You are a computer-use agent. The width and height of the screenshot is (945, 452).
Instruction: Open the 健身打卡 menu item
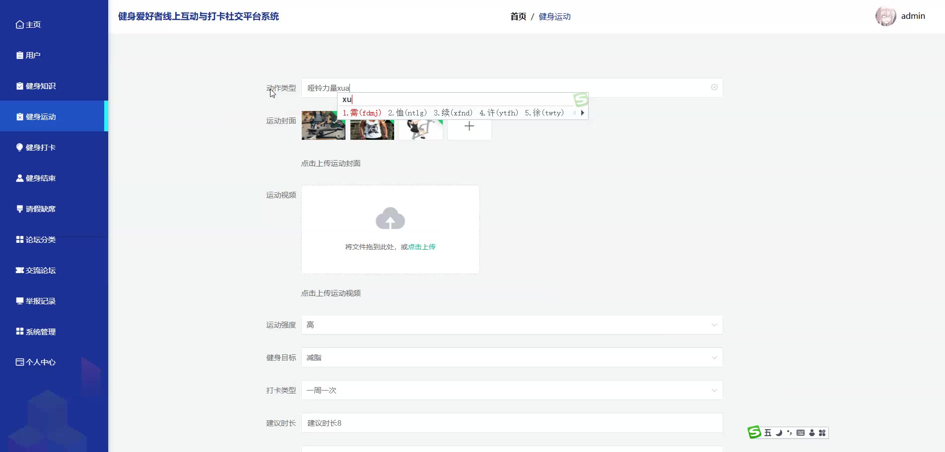[54, 147]
